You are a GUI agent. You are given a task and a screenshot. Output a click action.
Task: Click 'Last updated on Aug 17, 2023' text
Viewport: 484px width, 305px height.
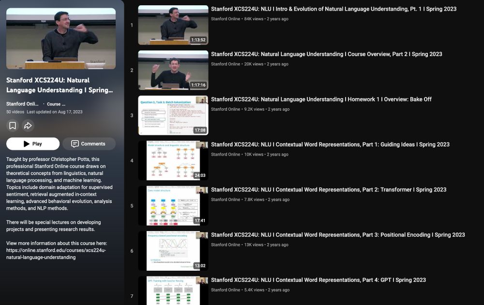(x=55, y=112)
